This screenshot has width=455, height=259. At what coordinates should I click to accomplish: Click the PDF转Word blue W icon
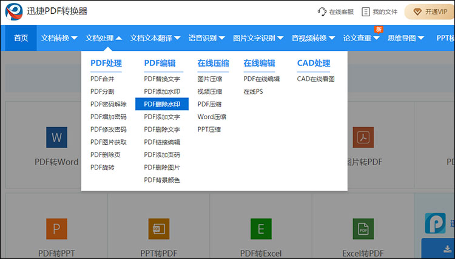(56, 137)
